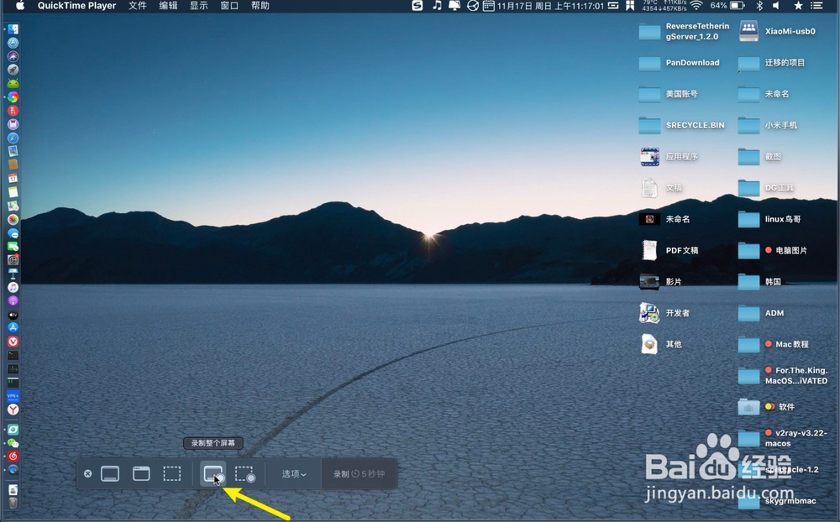Open Terminal from the dock

(x=13, y=355)
